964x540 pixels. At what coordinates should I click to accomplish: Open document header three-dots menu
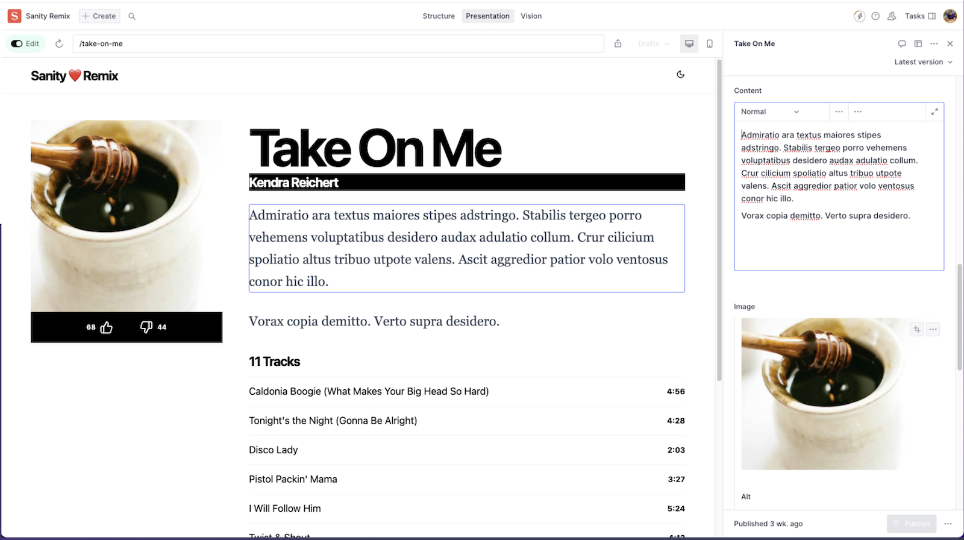click(x=934, y=43)
